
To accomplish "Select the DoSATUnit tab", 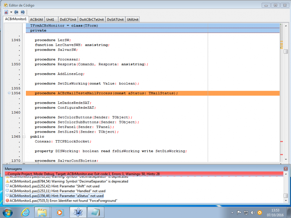I will click(115, 20).
